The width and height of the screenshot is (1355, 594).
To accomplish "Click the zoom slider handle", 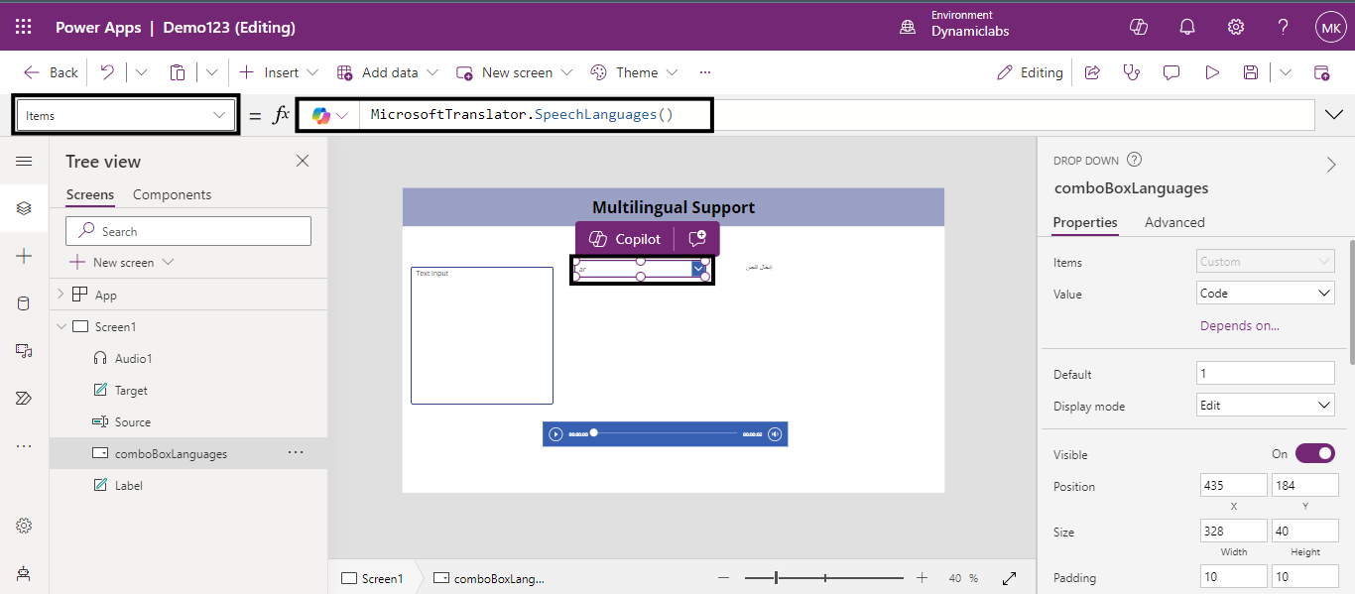I will pyautogui.click(x=776, y=578).
